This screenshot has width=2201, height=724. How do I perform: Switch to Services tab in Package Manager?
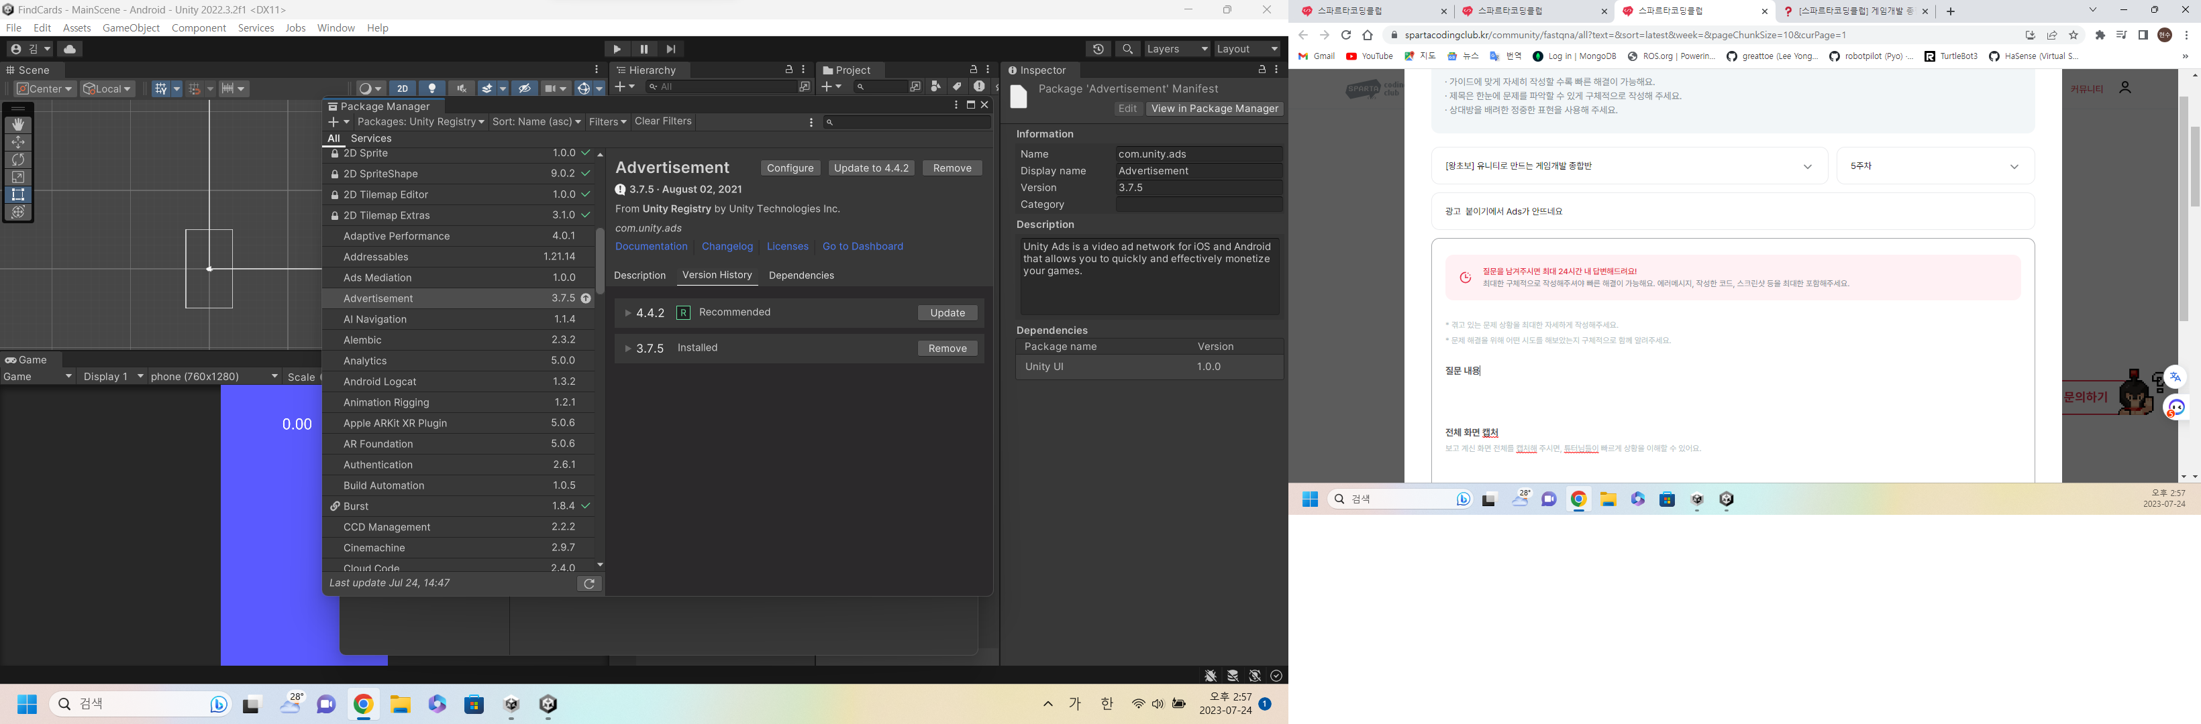tap(371, 138)
